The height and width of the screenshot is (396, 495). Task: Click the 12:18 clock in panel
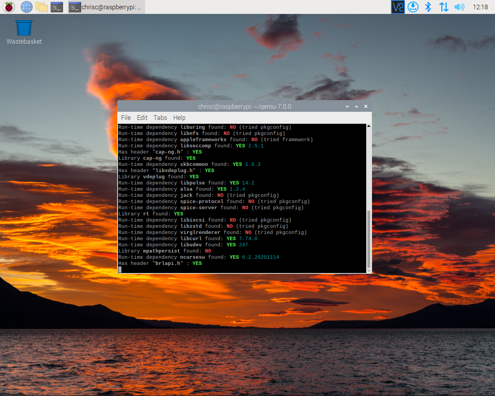pos(480,7)
